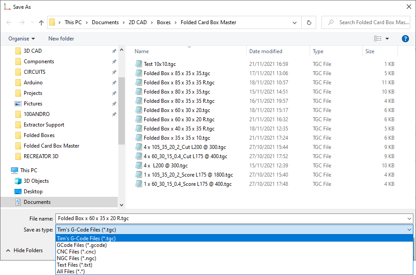Viewport: 416px width, 275px height.
Task: Select Folded Box x 40 x 35 x 35 R.tgc
Action: [179, 129]
